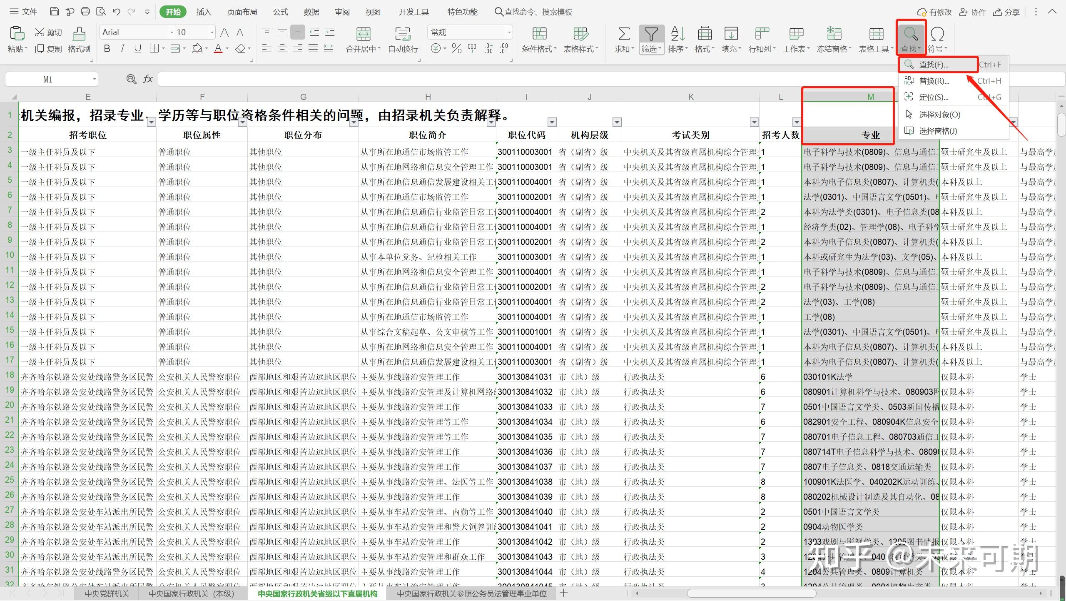Open filter dropdown for column L
This screenshot has height=601, width=1066.
[796, 122]
